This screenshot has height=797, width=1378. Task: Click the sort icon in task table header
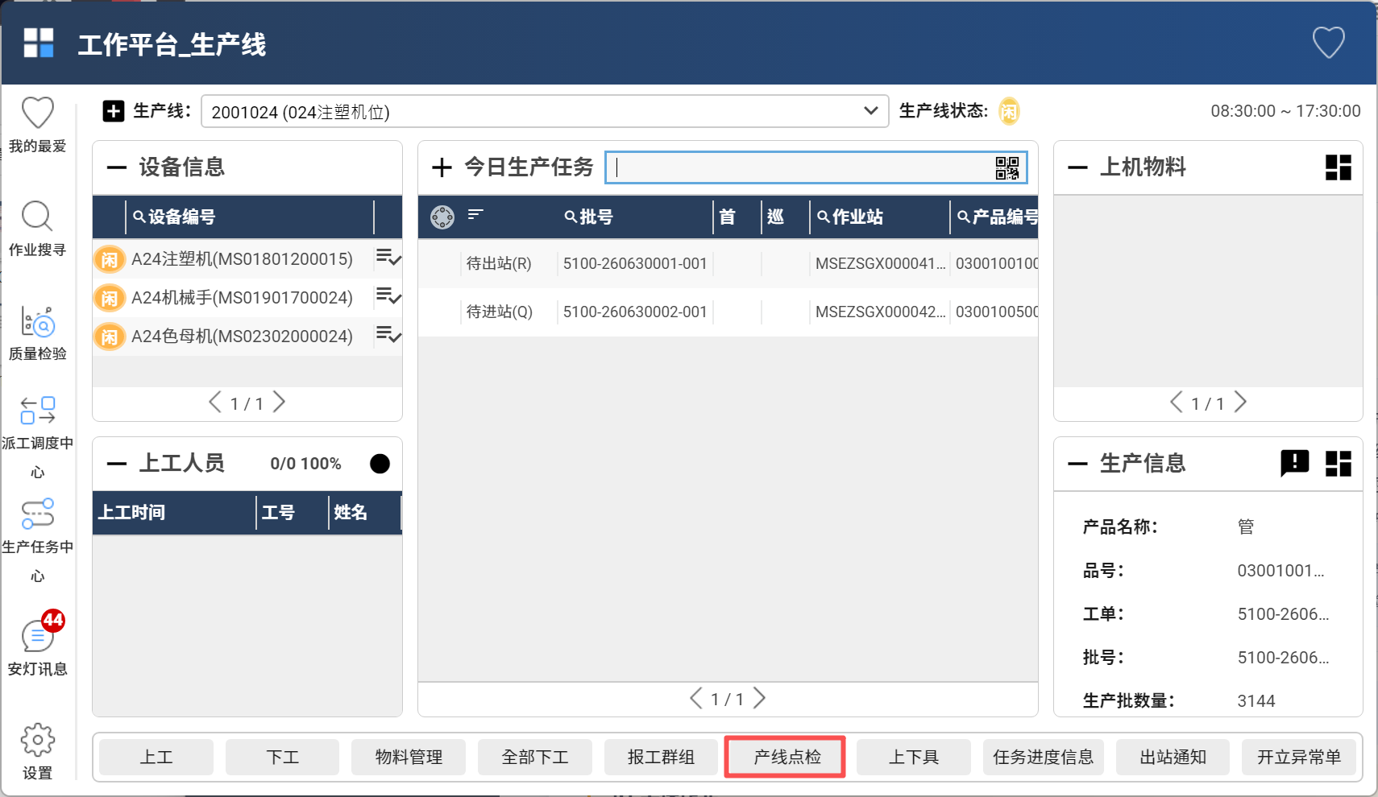point(475,214)
